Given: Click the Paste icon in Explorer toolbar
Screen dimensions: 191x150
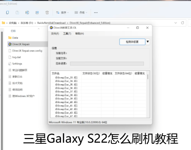Looking at the screenshot, I should pyautogui.click(x=17, y=12).
